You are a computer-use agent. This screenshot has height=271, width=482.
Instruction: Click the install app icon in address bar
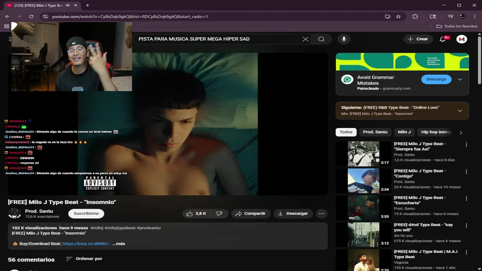pyautogui.click(x=387, y=17)
